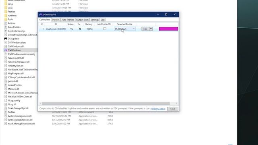Click the DualSense controller ID text

pyautogui.click(x=56, y=29)
